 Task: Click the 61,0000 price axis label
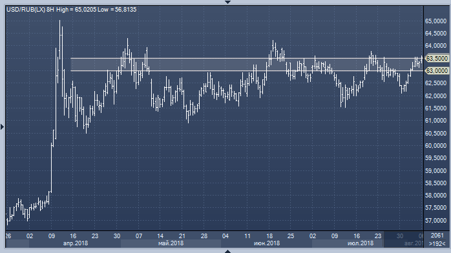click(x=435, y=120)
